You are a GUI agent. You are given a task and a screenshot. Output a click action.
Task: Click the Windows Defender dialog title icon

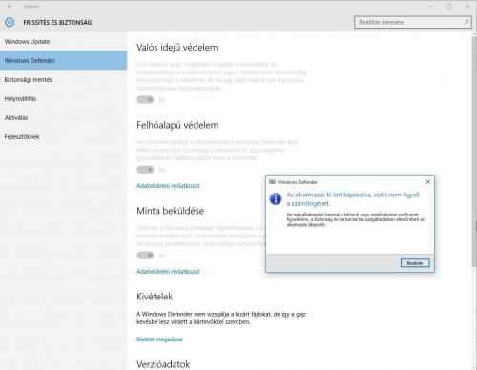pyautogui.click(x=272, y=182)
